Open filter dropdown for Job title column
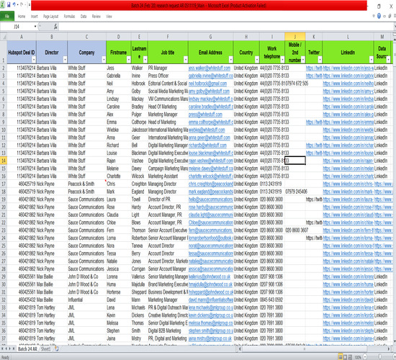 tap(186, 60)
